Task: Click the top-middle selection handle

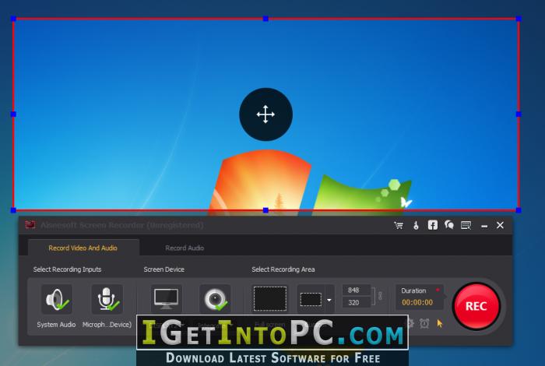Action: pyautogui.click(x=265, y=19)
